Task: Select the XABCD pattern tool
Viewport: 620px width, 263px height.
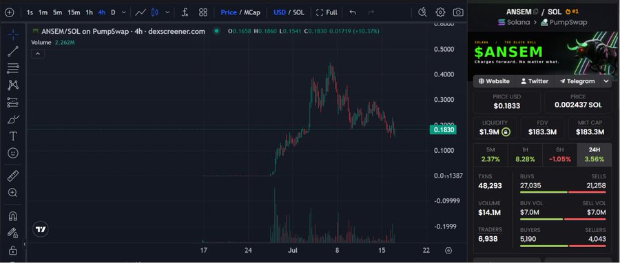Action: click(13, 85)
